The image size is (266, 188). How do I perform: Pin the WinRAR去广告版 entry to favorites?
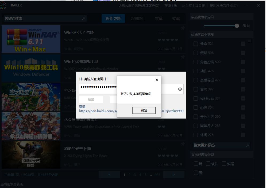click(x=183, y=28)
